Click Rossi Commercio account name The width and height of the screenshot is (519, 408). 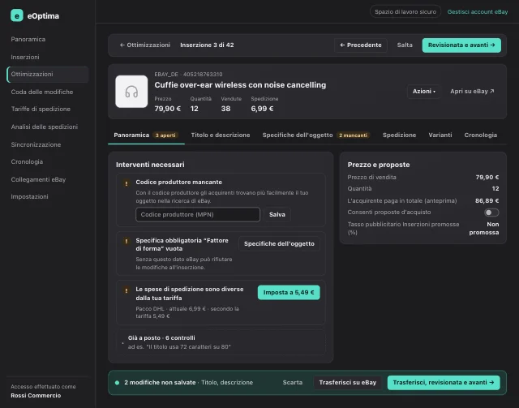[x=36, y=395]
